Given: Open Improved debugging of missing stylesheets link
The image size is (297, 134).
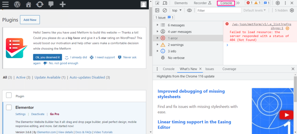Looking at the screenshot, I should 191,94.
